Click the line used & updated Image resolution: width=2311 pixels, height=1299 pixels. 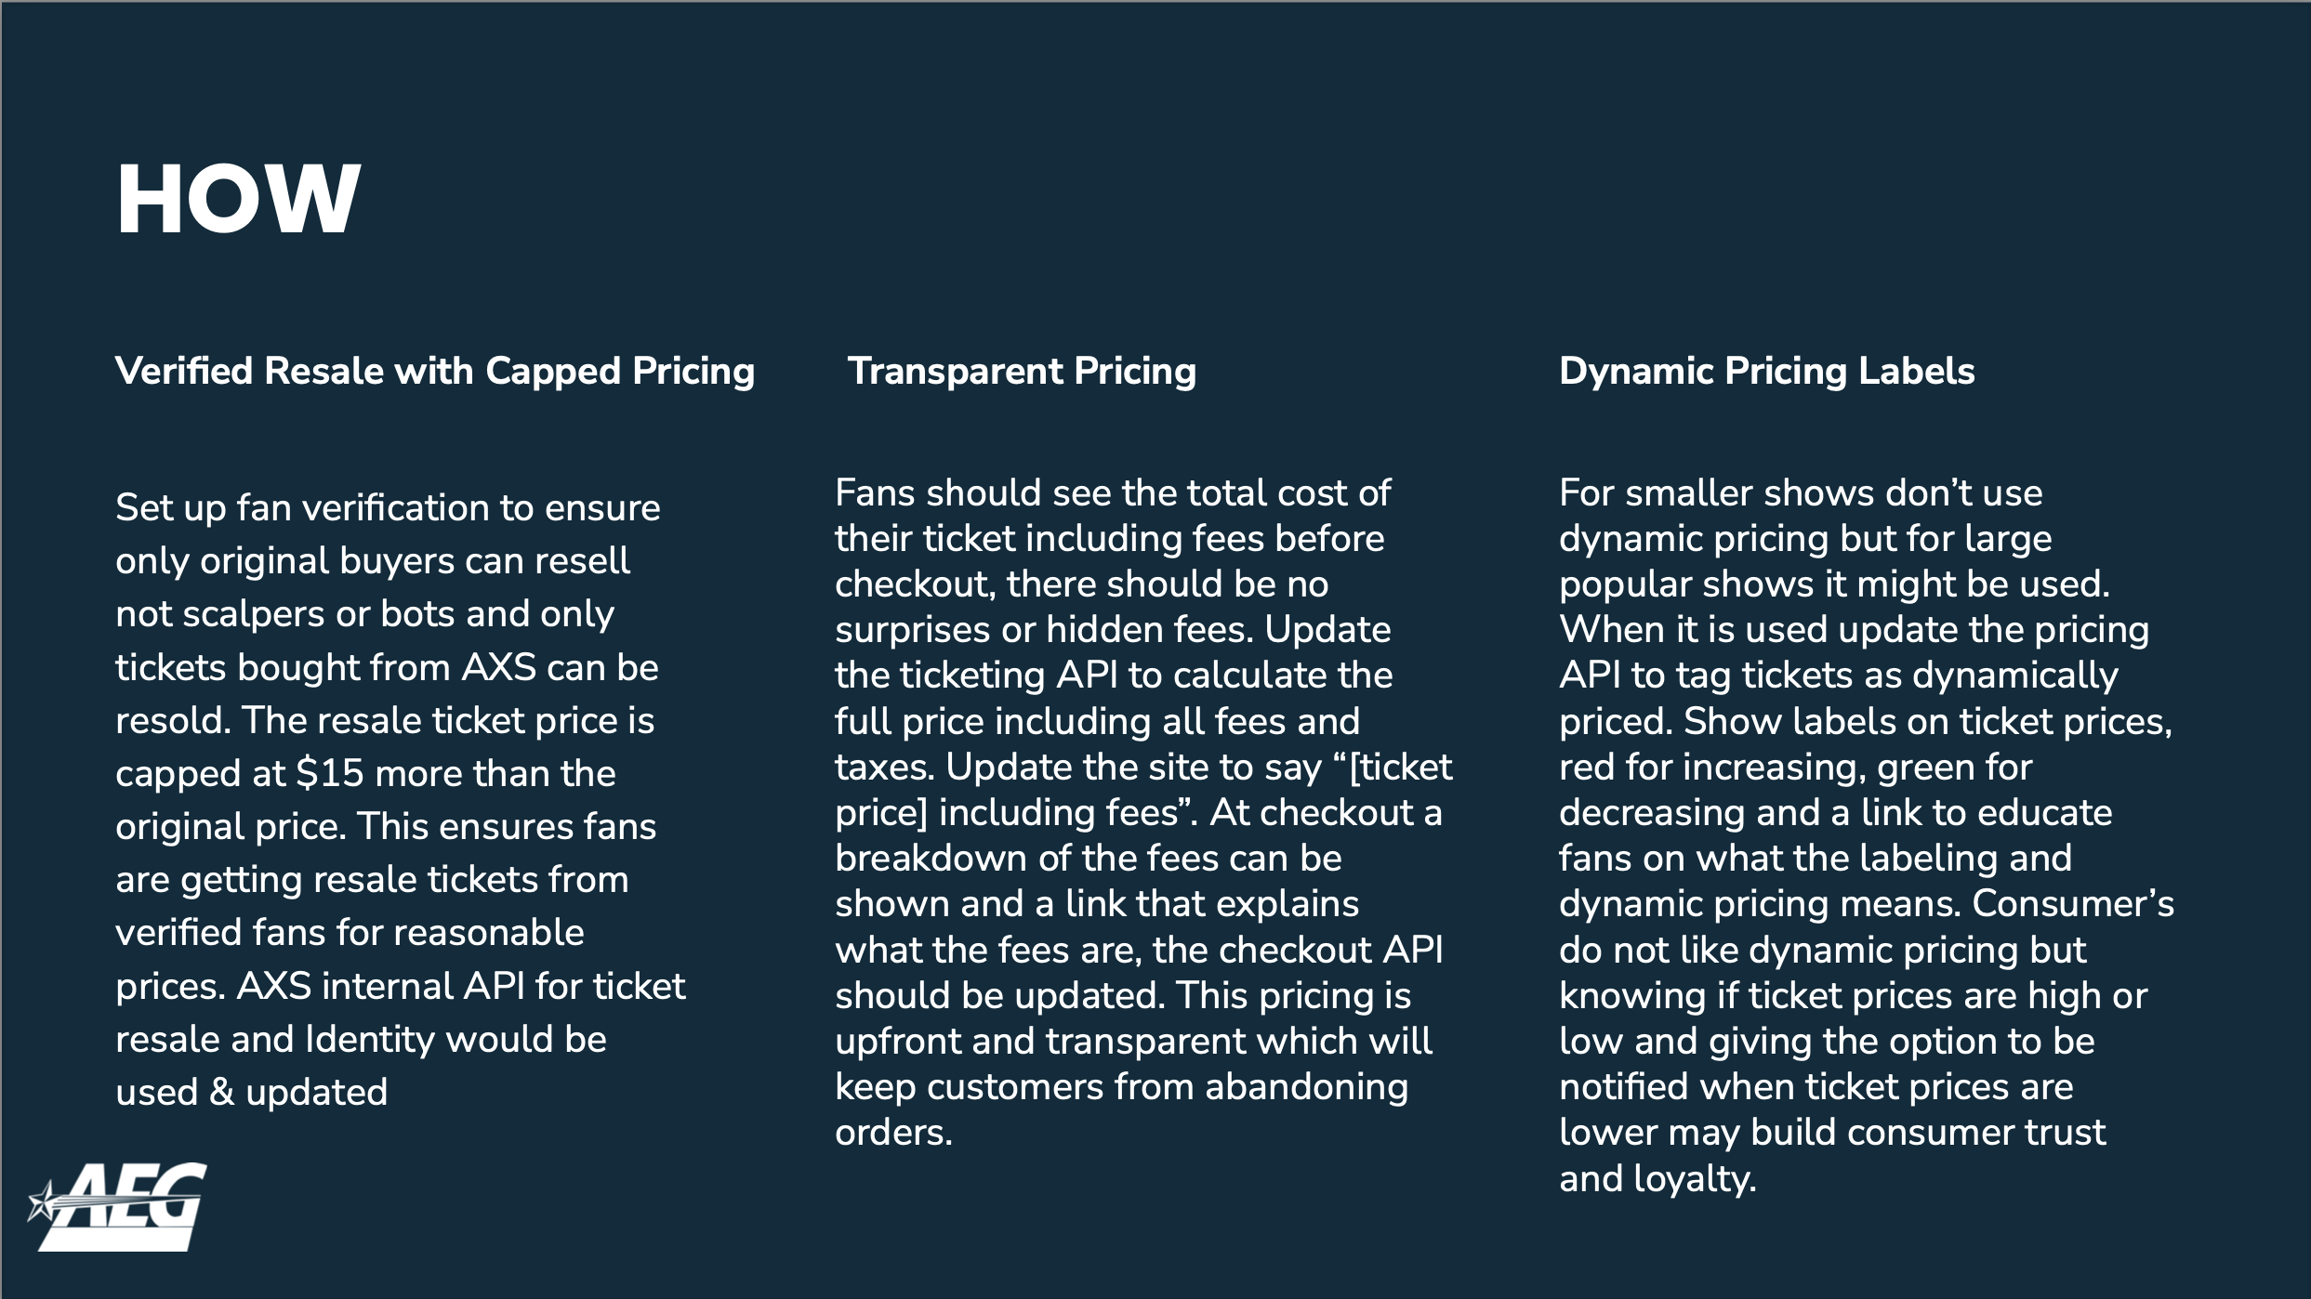pyautogui.click(x=251, y=1092)
